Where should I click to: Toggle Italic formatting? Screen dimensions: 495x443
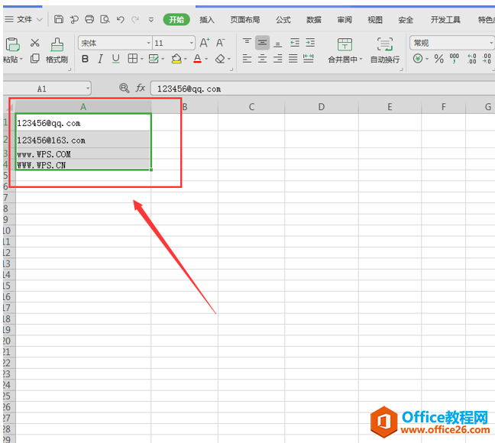[x=100, y=59]
